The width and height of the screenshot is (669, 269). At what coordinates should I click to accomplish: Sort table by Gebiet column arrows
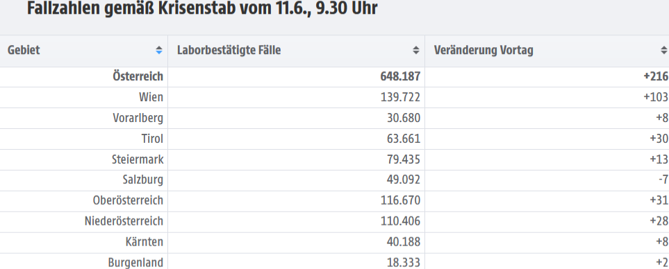(159, 51)
